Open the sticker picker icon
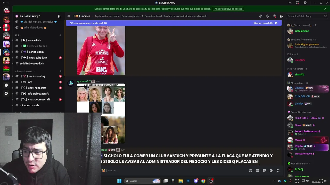Image resolution: width=330 pixels, height=185 pixels. (x=264, y=170)
